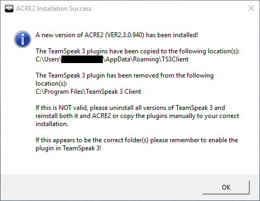Close the ACRE2 Installation Success dialog

click(x=251, y=8)
